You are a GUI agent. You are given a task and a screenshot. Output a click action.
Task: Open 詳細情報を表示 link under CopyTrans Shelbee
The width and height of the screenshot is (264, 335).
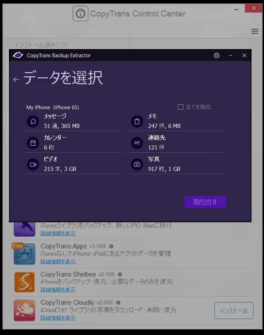[x=58, y=290]
